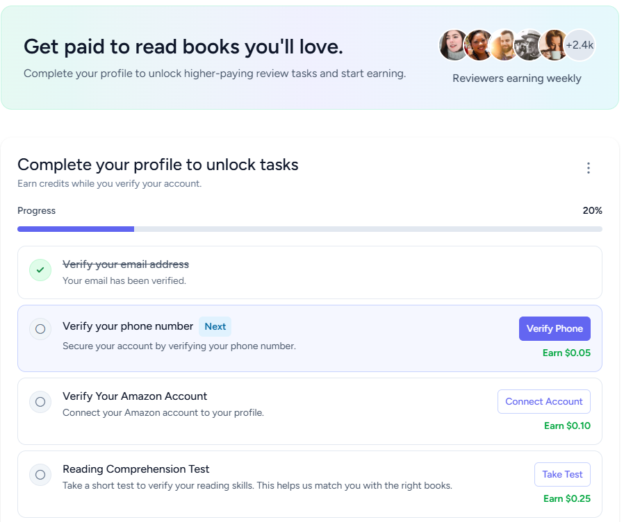Screen dimensions: 624x522
Task: Click the Connect Account button
Action: point(543,401)
